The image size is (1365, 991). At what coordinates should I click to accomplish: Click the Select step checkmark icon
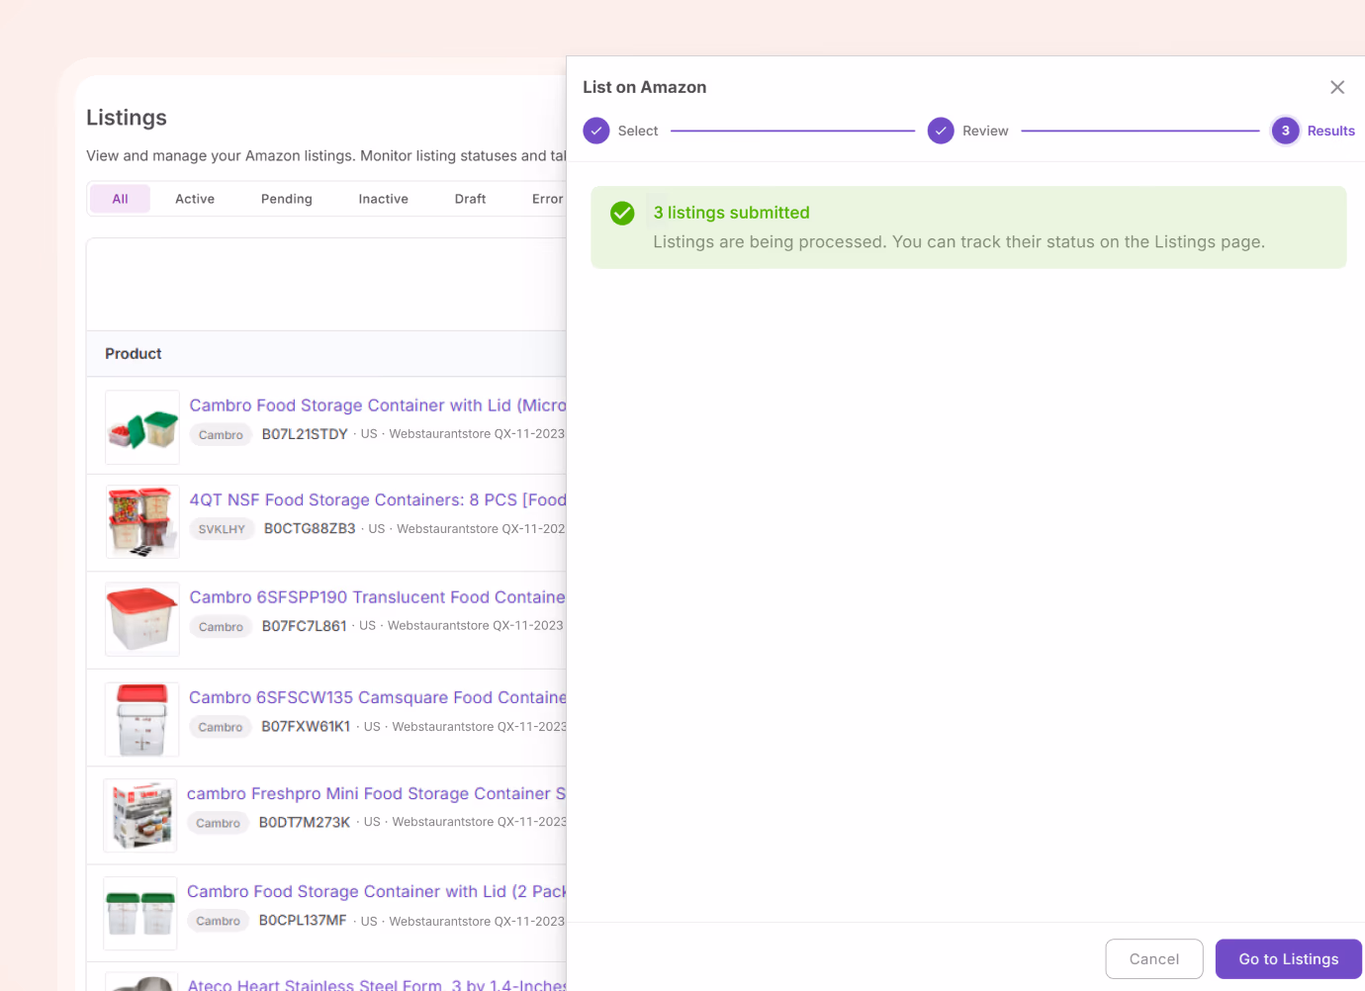tap(596, 131)
